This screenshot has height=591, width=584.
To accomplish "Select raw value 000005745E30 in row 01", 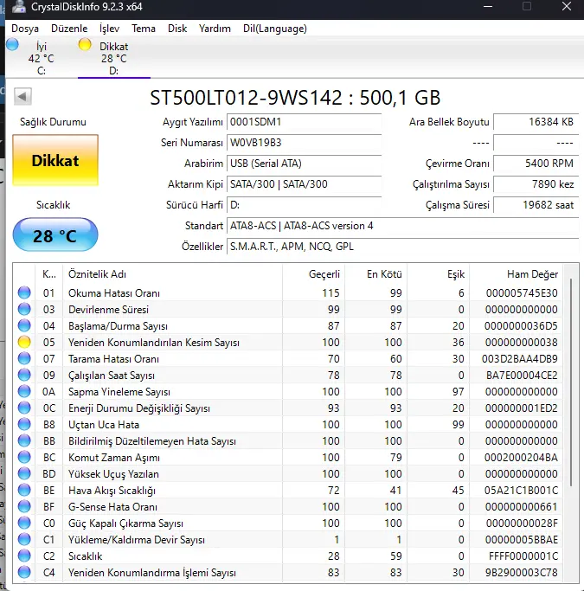I will pyautogui.click(x=522, y=293).
